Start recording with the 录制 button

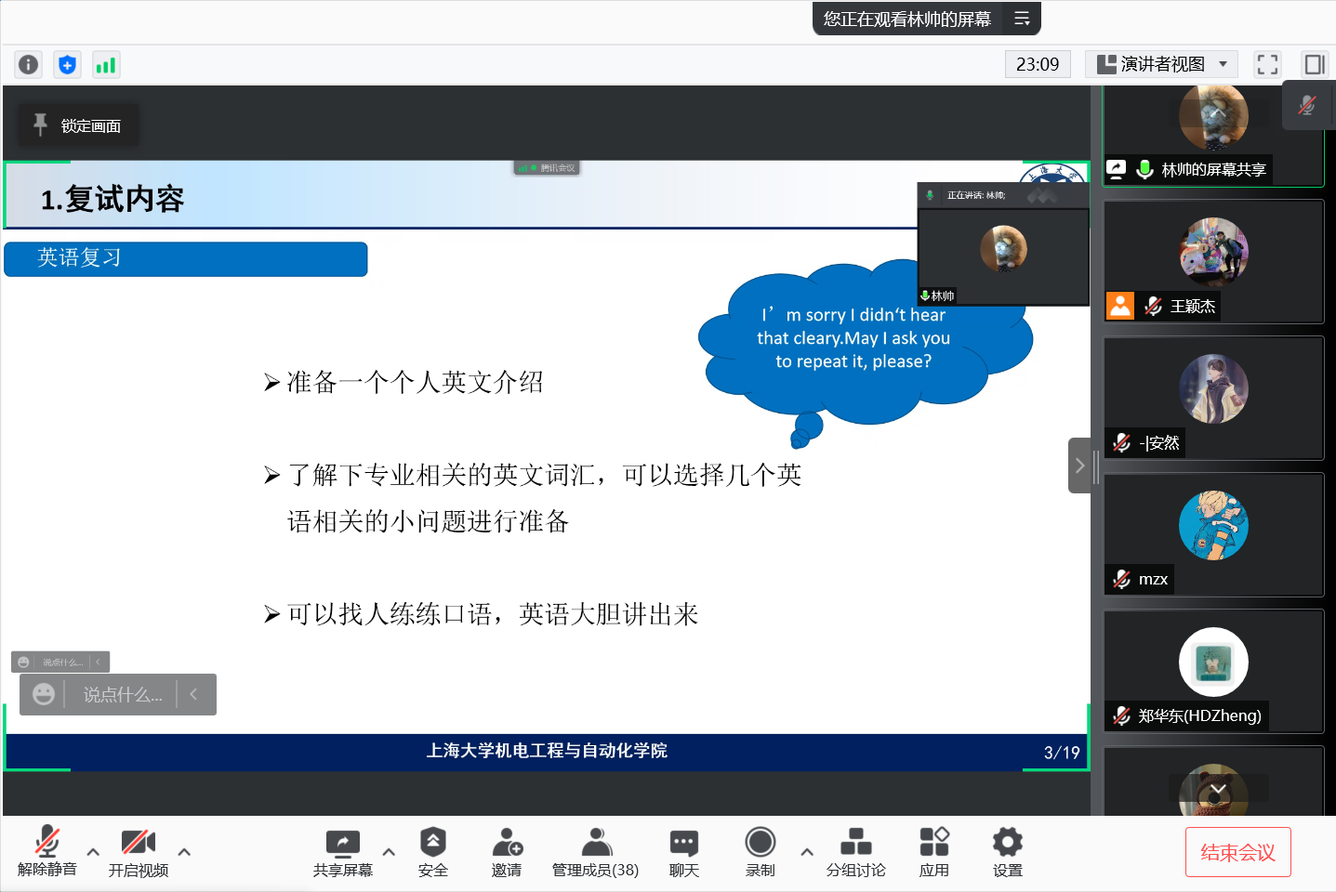tap(760, 851)
